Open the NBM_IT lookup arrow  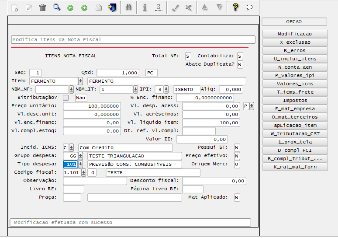pyautogui.click(x=135, y=89)
